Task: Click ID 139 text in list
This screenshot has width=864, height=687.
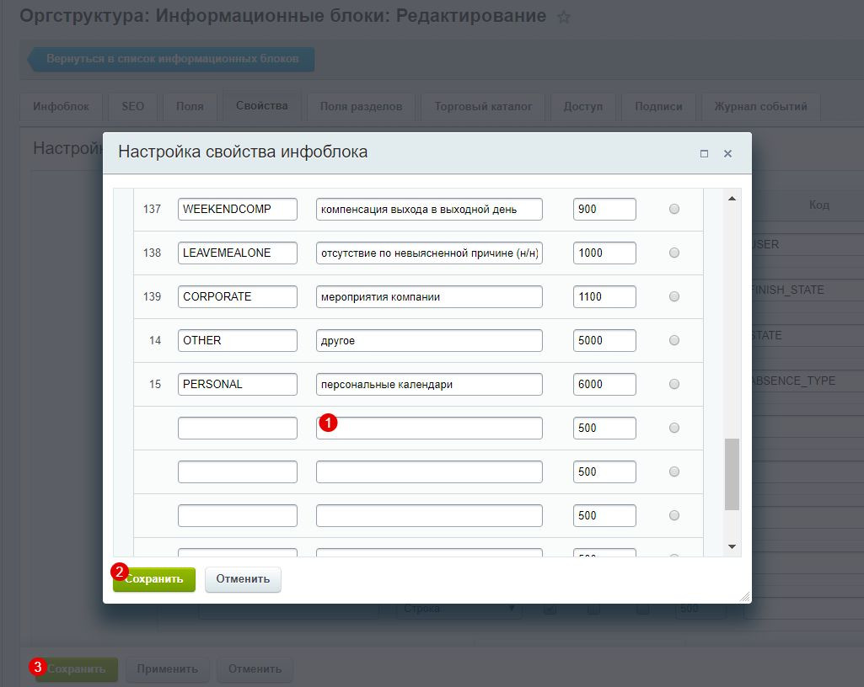Action: point(152,296)
